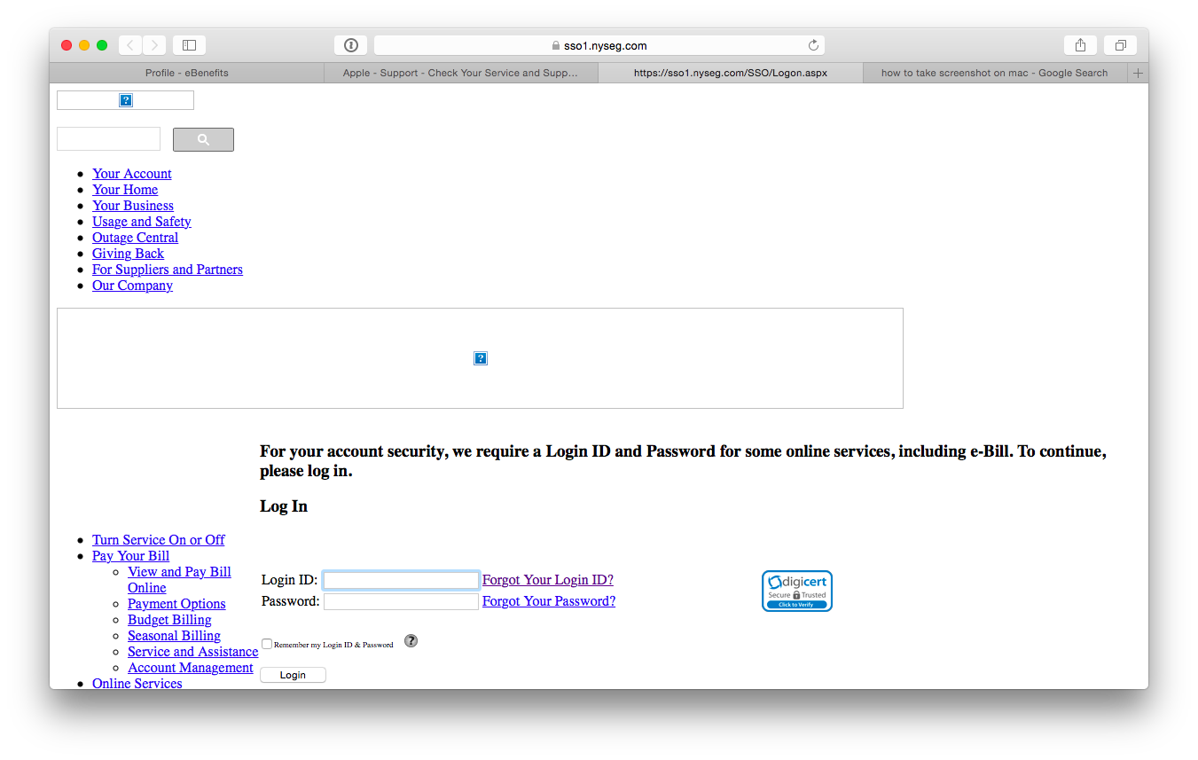Check Remember my Login ID & Password
Image resolution: width=1198 pixels, height=760 pixels.
point(267,644)
